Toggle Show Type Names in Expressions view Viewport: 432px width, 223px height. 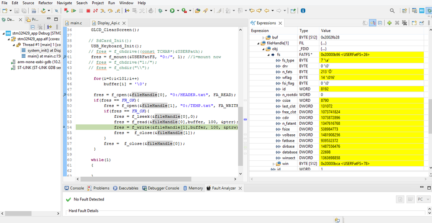point(365,23)
